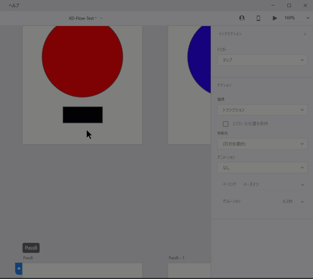Image resolution: width=313 pixels, height=279 pixels.
Task: Select the black rectangle on the artboard
Action: 83,115
